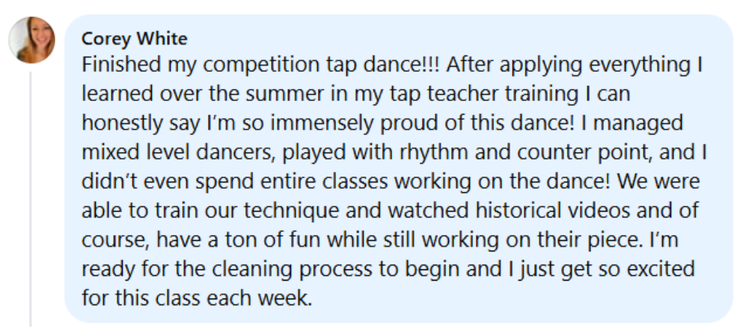Click the closing words "for this class each week."
Viewport: 743px width, 327px height.
coord(195,297)
